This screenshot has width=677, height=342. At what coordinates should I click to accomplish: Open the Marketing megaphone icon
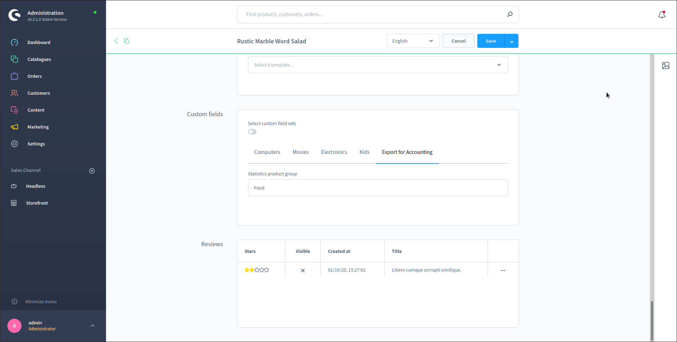pos(14,127)
